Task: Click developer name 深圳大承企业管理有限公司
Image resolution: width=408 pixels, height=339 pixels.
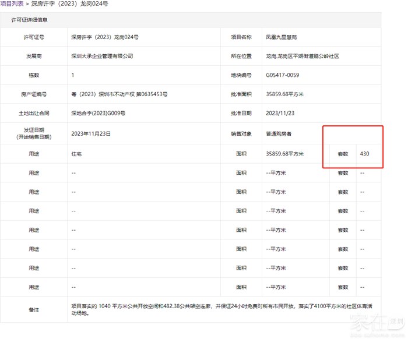Action: [102, 56]
